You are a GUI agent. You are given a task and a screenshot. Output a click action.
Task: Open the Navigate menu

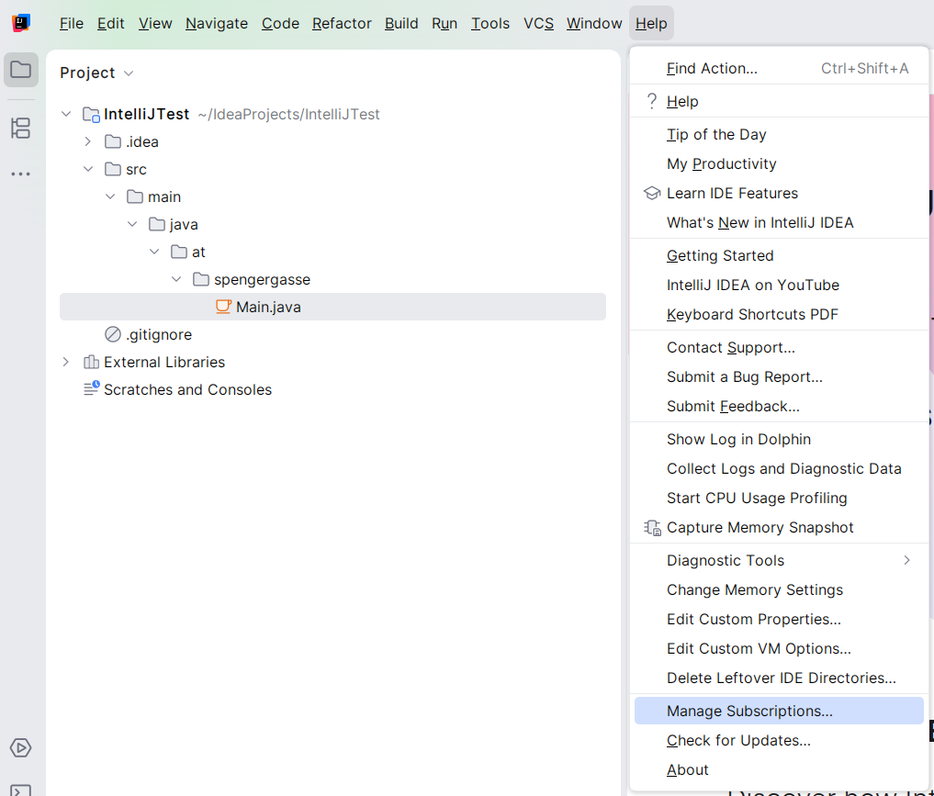(217, 23)
